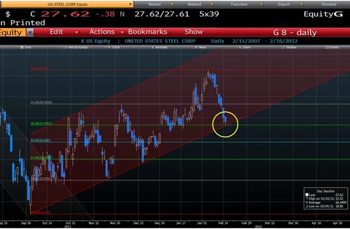
Task: Click the Apr 16 date axis label
Action: point(316,223)
